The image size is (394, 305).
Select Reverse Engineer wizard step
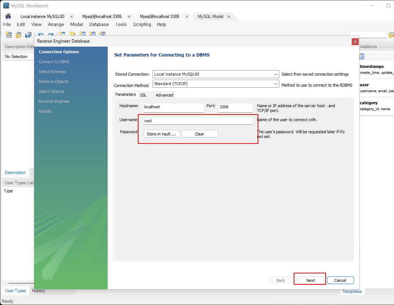54,101
